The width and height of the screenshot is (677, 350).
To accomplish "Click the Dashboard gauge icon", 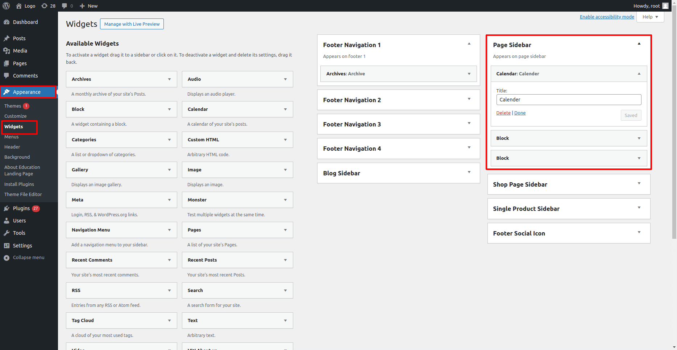I will click(x=7, y=22).
